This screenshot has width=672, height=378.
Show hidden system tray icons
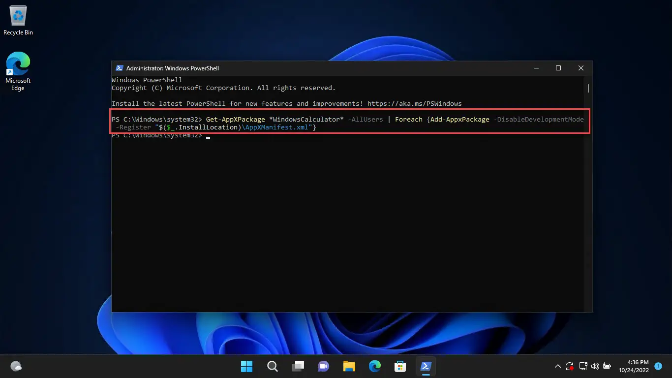557,366
